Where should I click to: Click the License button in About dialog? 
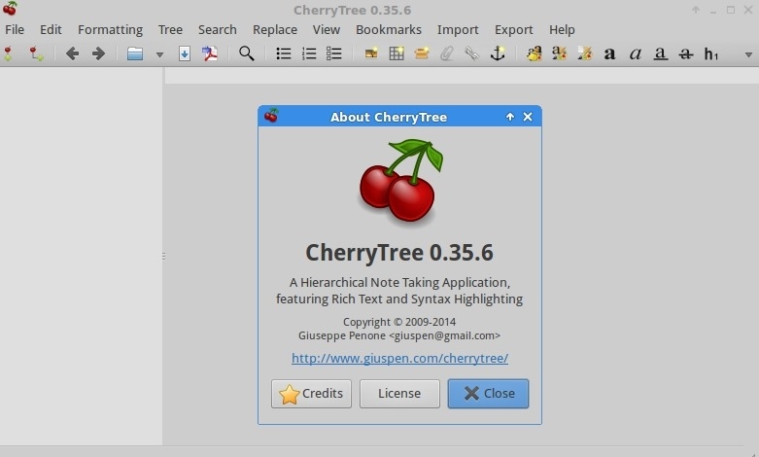399,393
